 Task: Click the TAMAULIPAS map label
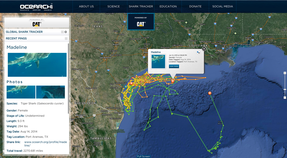click(101, 138)
